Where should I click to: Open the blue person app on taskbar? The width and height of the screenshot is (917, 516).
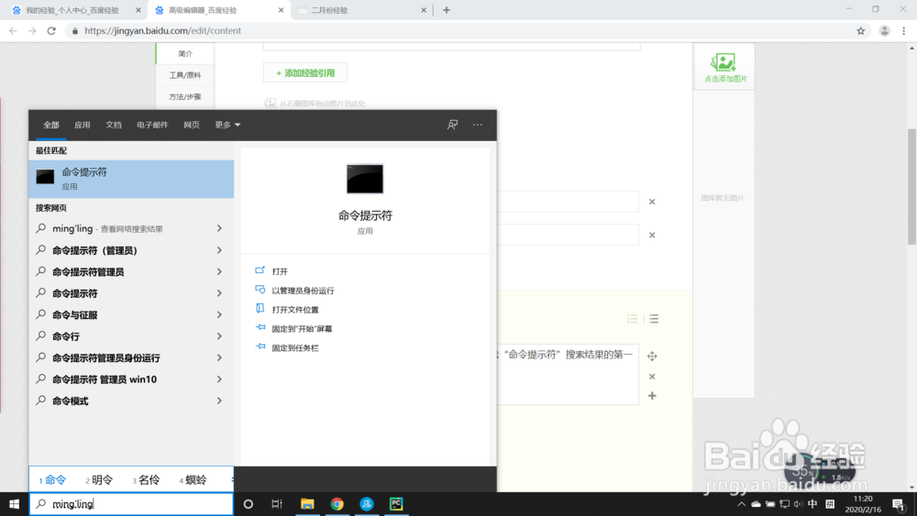[367, 504]
